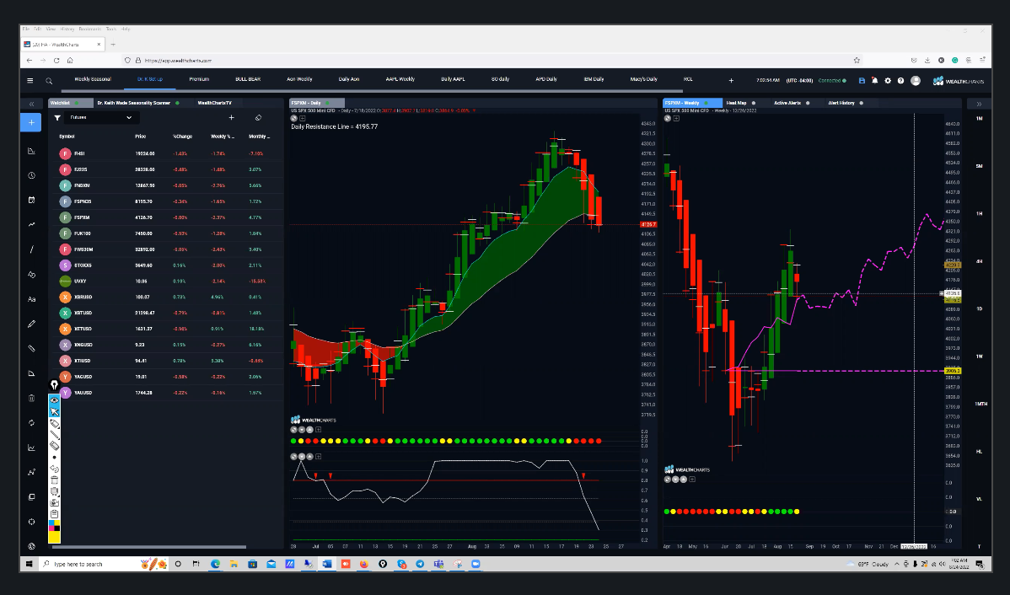Open the hamburger main menu
The height and width of the screenshot is (595, 1010).
[x=30, y=81]
